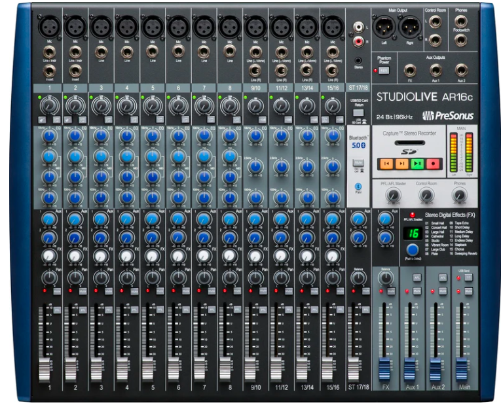Image resolution: width=501 pixels, height=409 pixels.
Task: Toggle the USB/SD Card Return button
Action: click(x=358, y=113)
